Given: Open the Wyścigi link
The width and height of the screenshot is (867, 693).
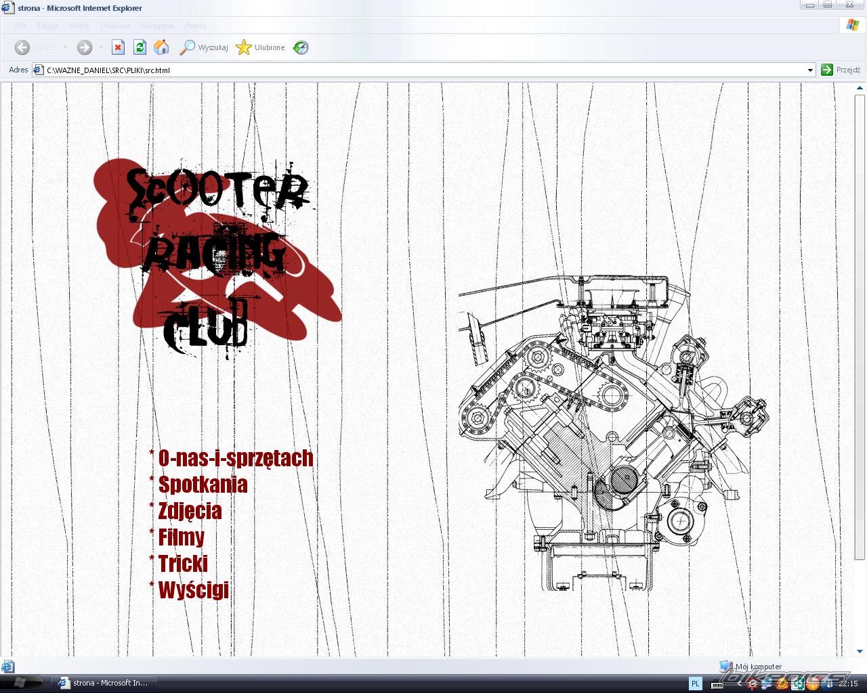Looking at the screenshot, I should [193, 590].
